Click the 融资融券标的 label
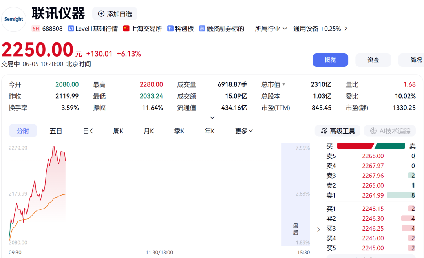 click(x=225, y=29)
